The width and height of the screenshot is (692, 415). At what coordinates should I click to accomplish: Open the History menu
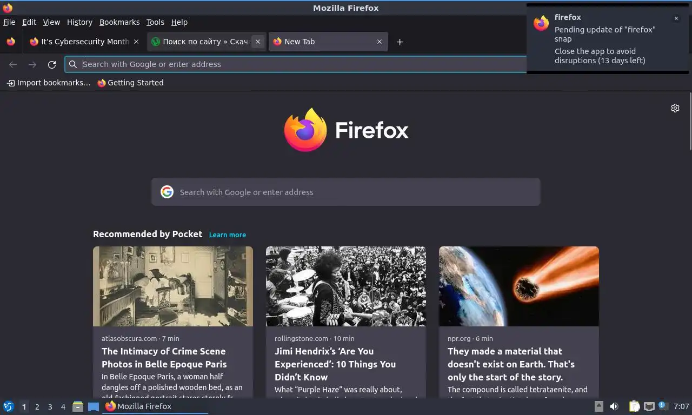point(79,22)
